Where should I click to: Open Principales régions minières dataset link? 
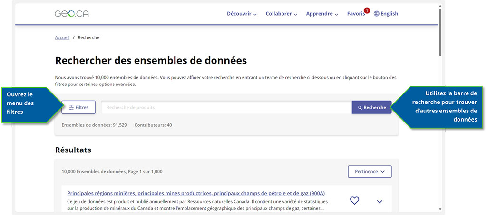[196, 193]
